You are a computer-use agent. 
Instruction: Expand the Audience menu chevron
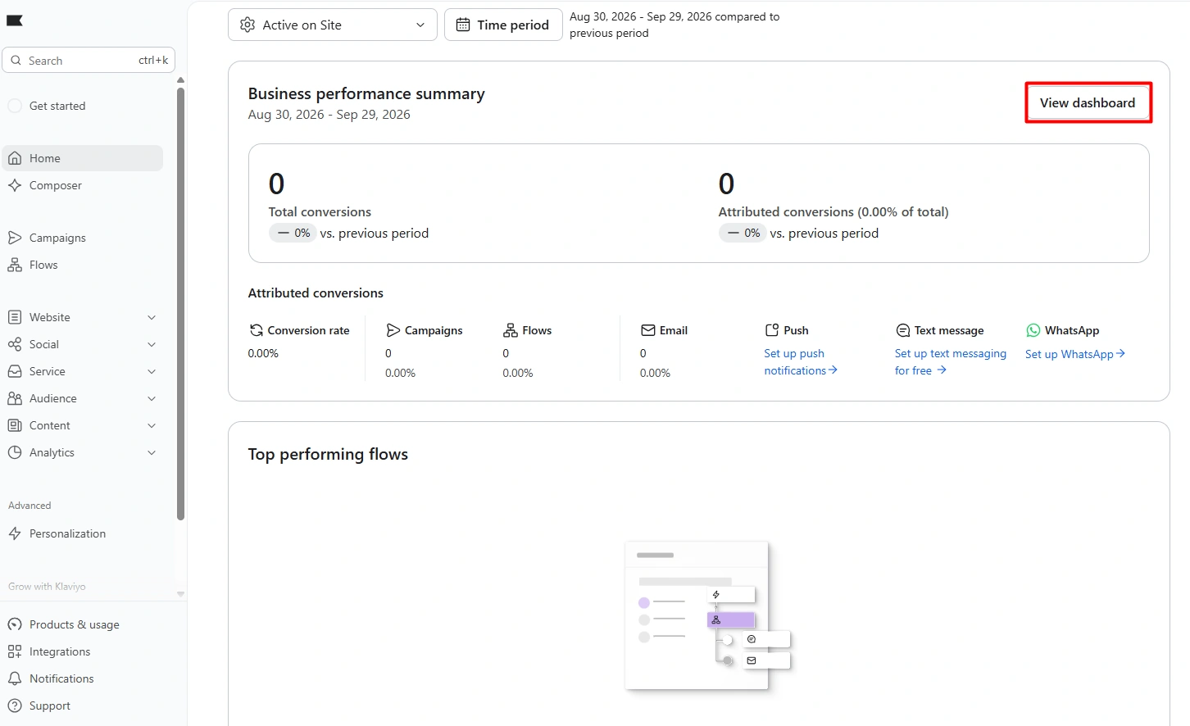click(152, 398)
